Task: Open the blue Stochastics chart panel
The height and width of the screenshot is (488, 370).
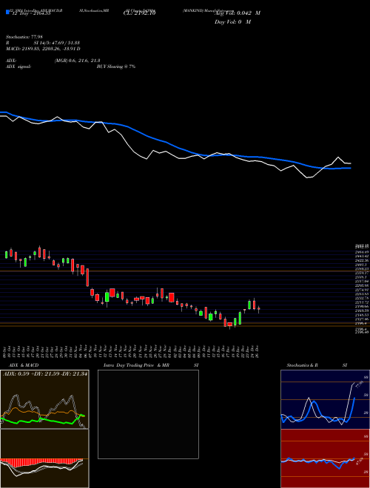Action: pyautogui.click(x=325, y=399)
